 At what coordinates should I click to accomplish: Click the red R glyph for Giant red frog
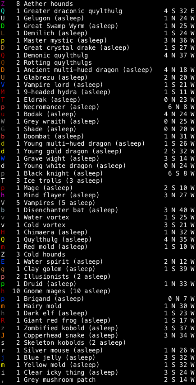point(3,320)
